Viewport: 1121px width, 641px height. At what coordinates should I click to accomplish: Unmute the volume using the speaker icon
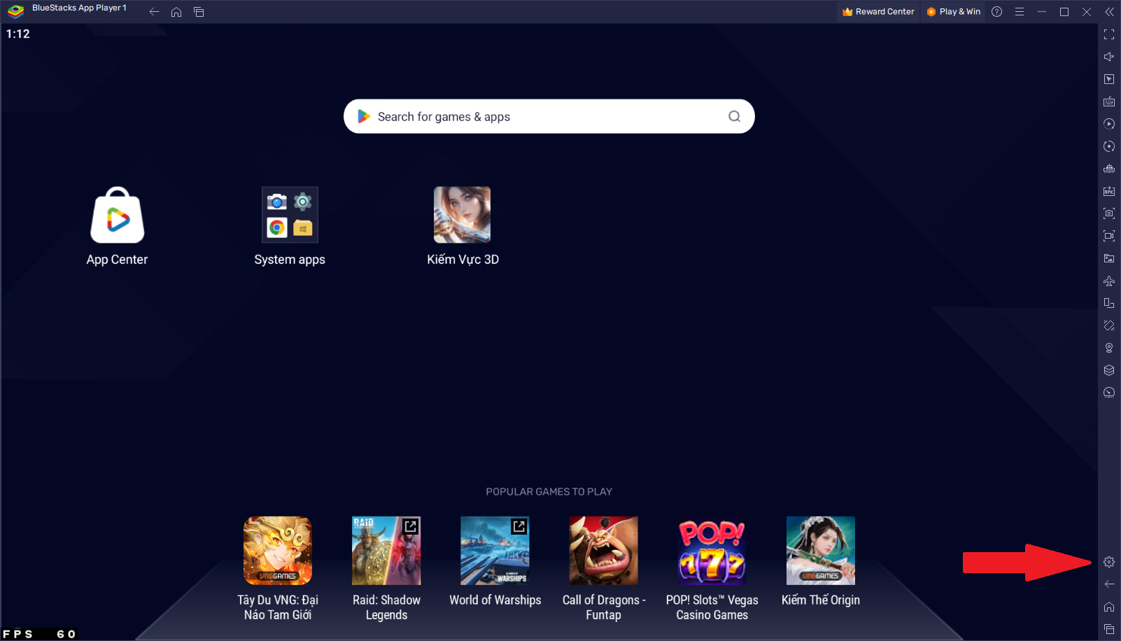click(x=1109, y=57)
